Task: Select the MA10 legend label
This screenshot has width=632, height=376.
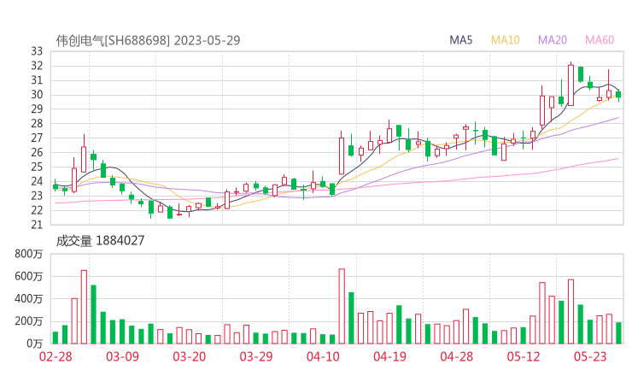Action: click(x=505, y=40)
